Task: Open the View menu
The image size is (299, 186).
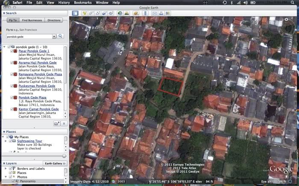Action: point(50,3)
